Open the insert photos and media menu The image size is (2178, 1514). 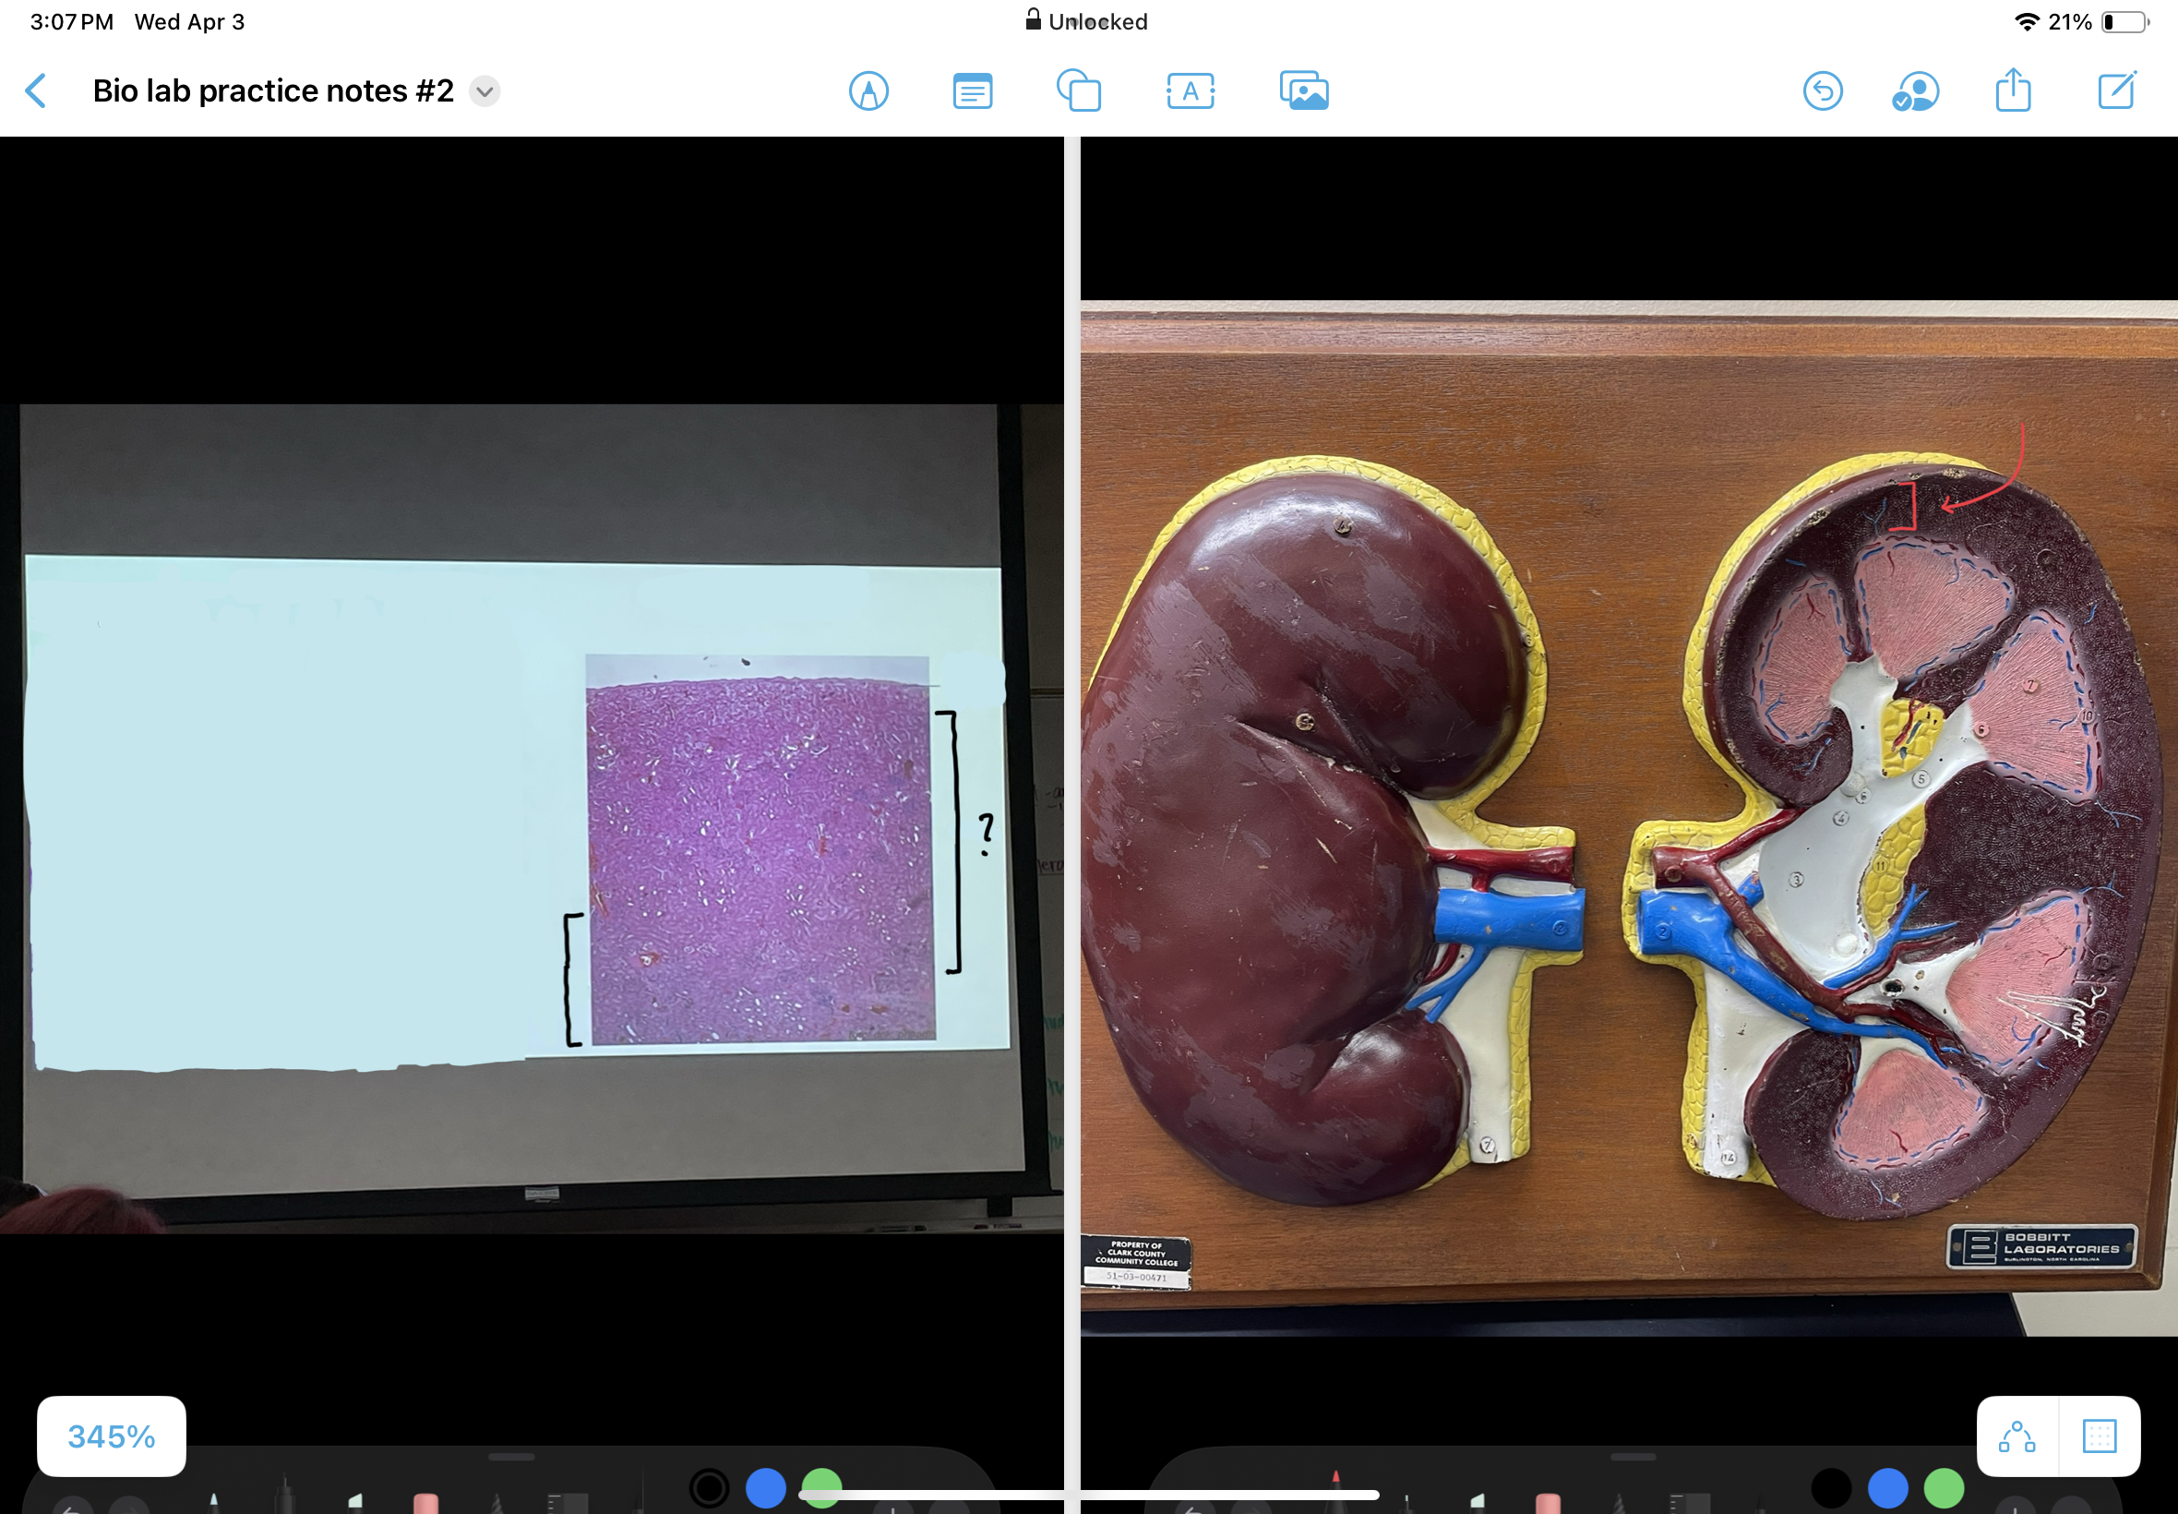[1304, 91]
